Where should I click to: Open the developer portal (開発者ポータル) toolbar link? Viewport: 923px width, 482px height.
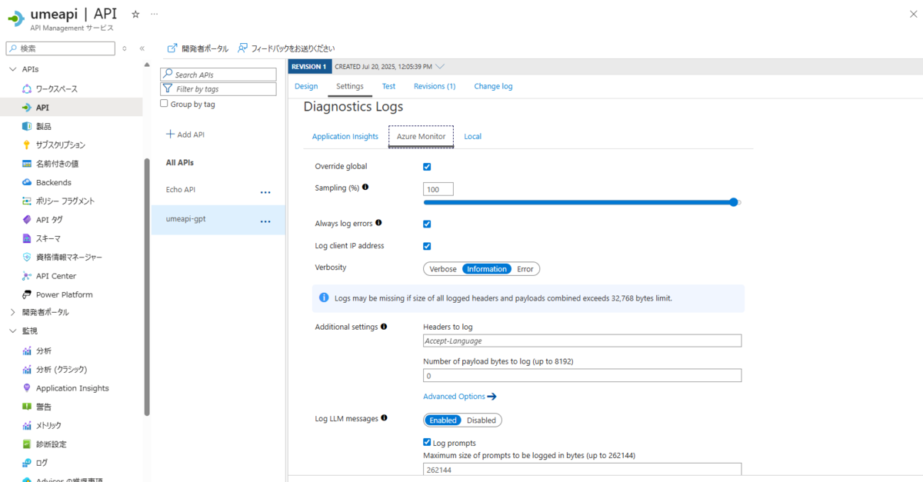(x=198, y=48)
